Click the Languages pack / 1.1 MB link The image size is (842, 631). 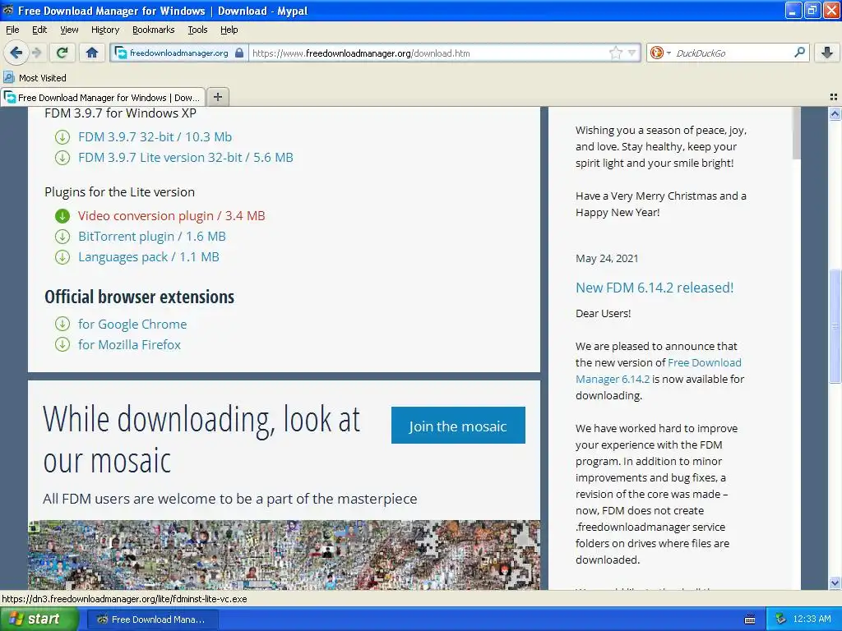(148, 257)
